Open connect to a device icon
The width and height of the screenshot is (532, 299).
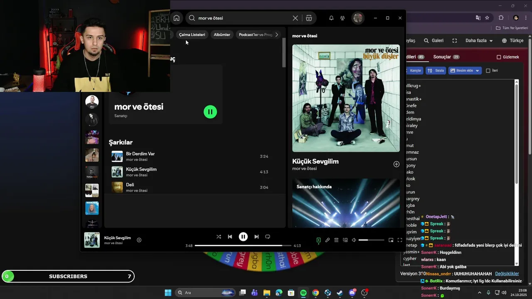345,240
